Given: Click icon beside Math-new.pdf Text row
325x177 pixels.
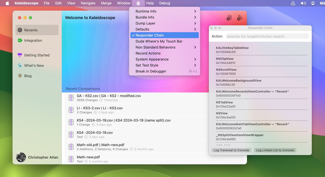Looking at the screenshot, I should pos(71,159).
